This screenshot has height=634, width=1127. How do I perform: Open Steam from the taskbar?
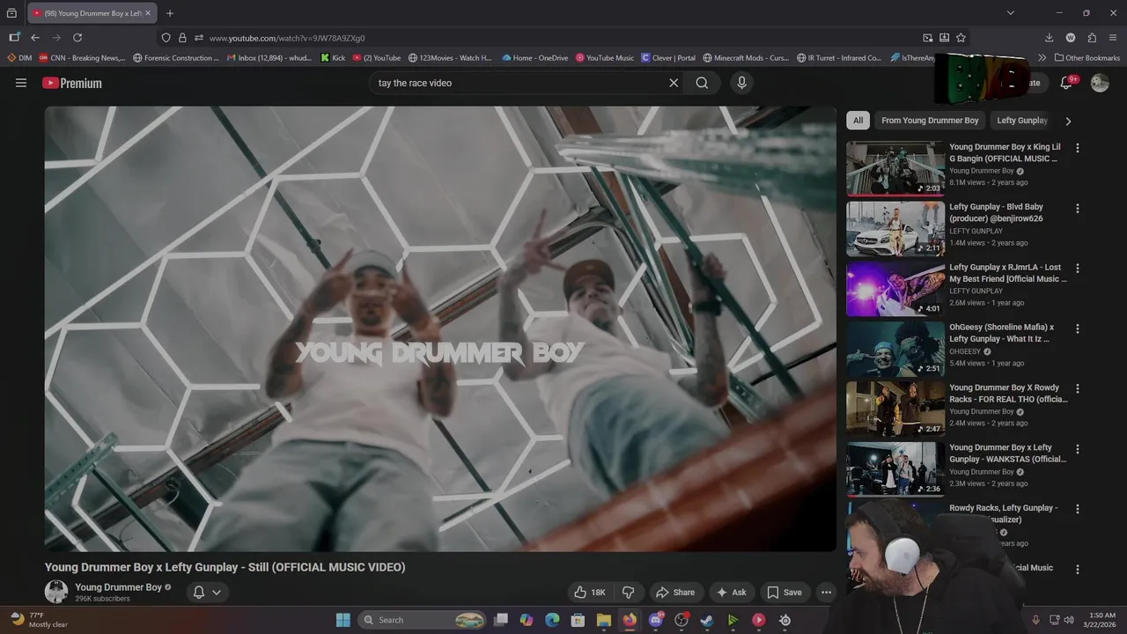tap(707, 620)
